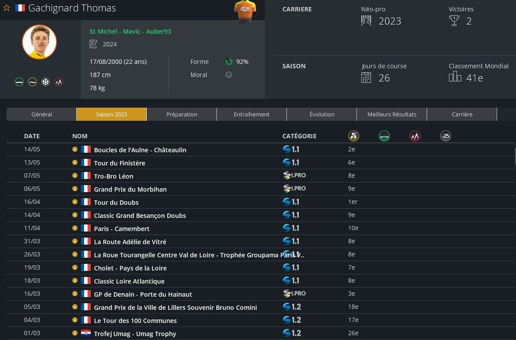The image size is (516, 340).
Task: Click the red mountain icon in table header
Action: click(x=415, y=136)
